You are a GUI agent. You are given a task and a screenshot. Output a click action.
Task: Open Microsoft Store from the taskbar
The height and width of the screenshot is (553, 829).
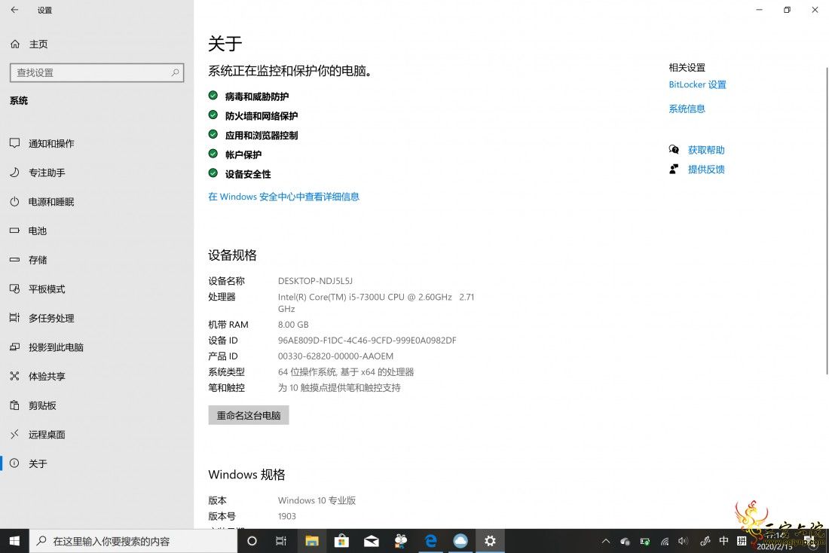[x=341, y=541]
